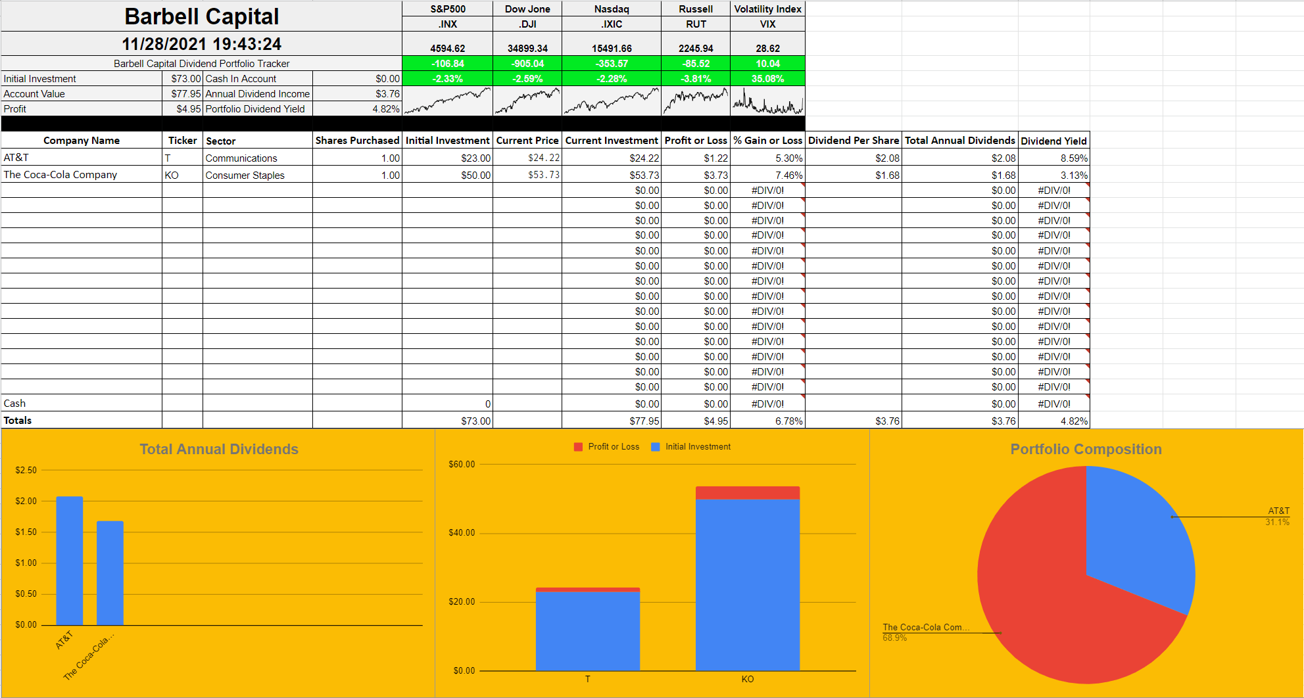Click the Barbell Capital title cell

click(x=201, y=16)
